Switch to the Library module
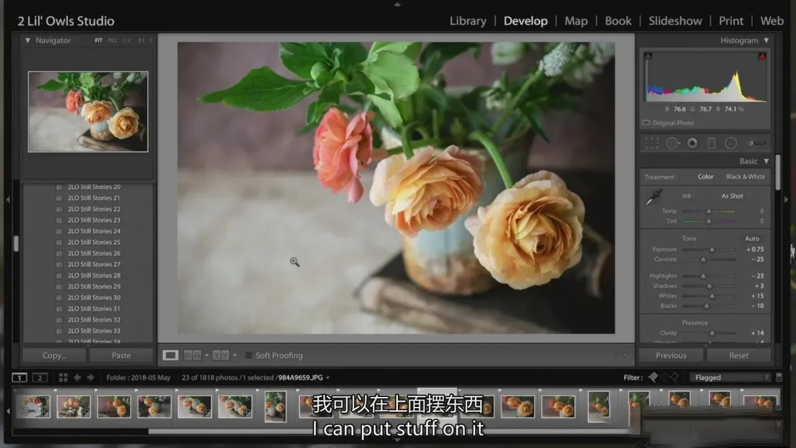796x448 pixels. tap(468, 21)
